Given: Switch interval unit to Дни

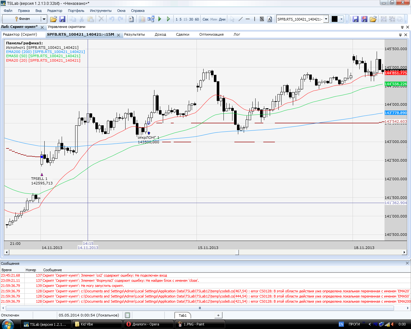Looking at the screenshot, I should 222,19.
